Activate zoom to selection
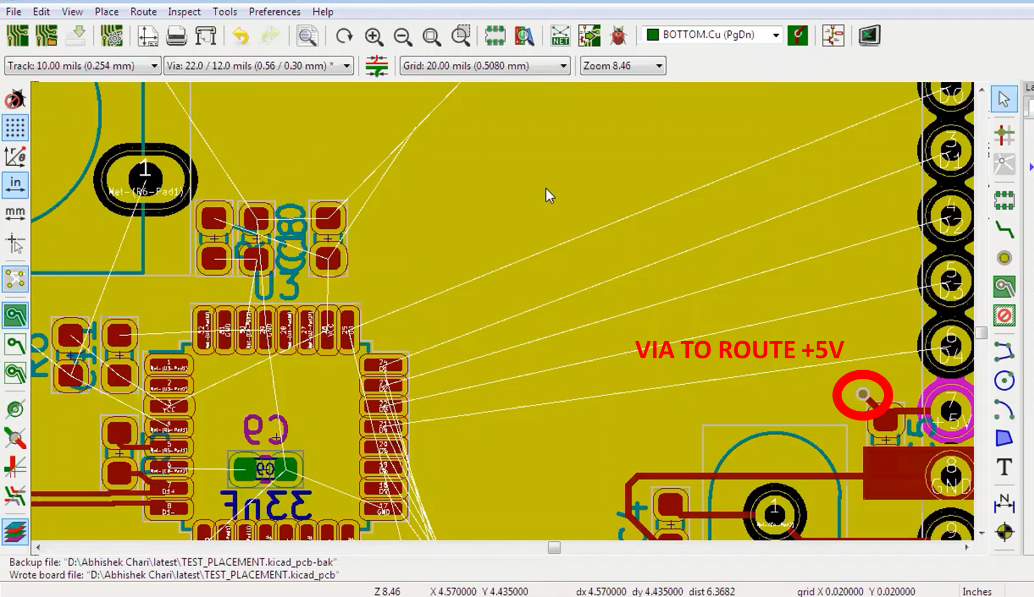Screen dimensions: 1034x597 click(461, 36)
